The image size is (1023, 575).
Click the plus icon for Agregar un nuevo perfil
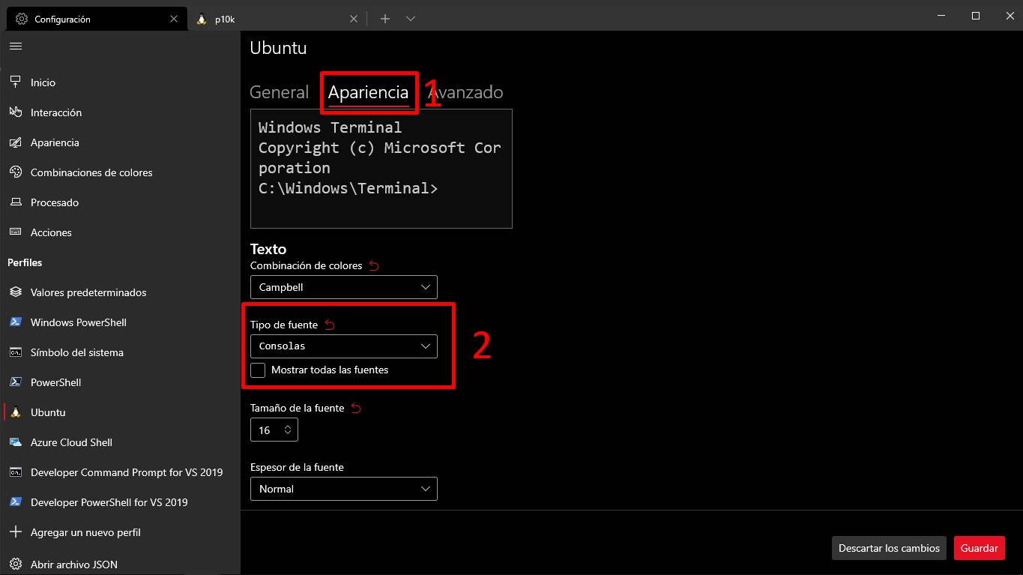pos(16,532)
